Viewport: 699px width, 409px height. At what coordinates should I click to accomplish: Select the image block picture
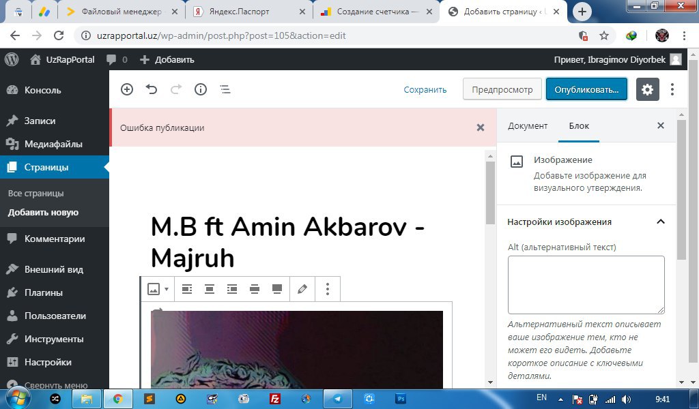pos(297,350)
